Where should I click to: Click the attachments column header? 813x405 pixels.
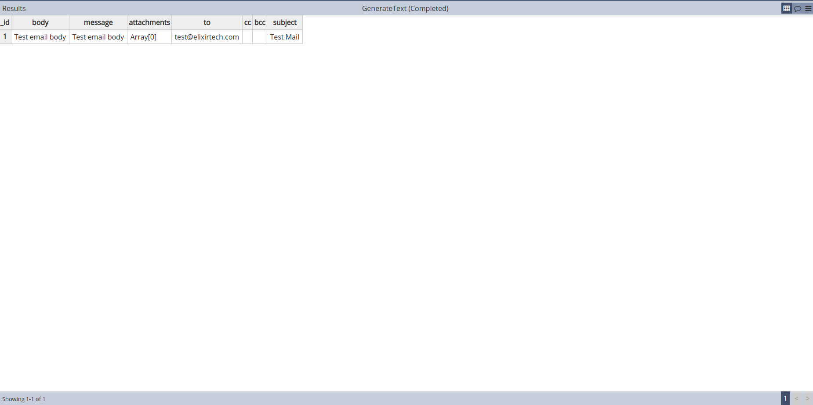coord(149,22)
